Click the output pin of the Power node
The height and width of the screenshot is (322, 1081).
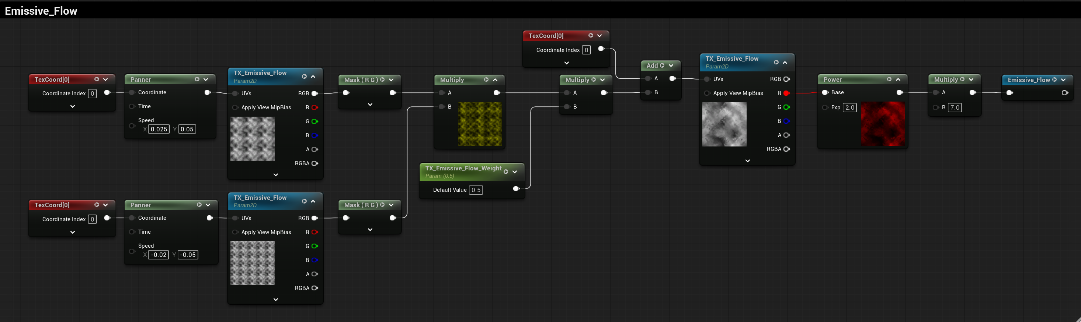pyautogui.click(x=900, y=92)
